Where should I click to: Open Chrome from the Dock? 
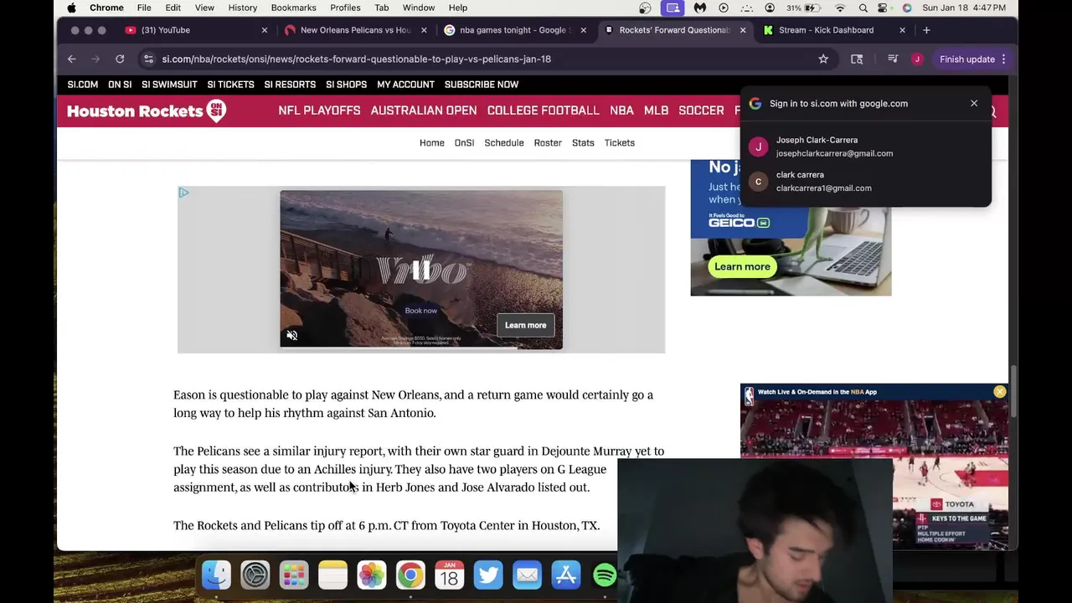(x=410, y=575)
